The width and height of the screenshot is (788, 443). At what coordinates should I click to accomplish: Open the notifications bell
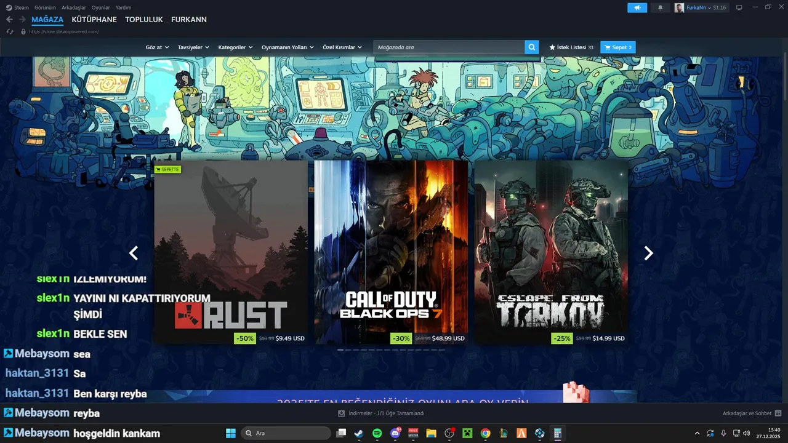(x=661, y=7)
